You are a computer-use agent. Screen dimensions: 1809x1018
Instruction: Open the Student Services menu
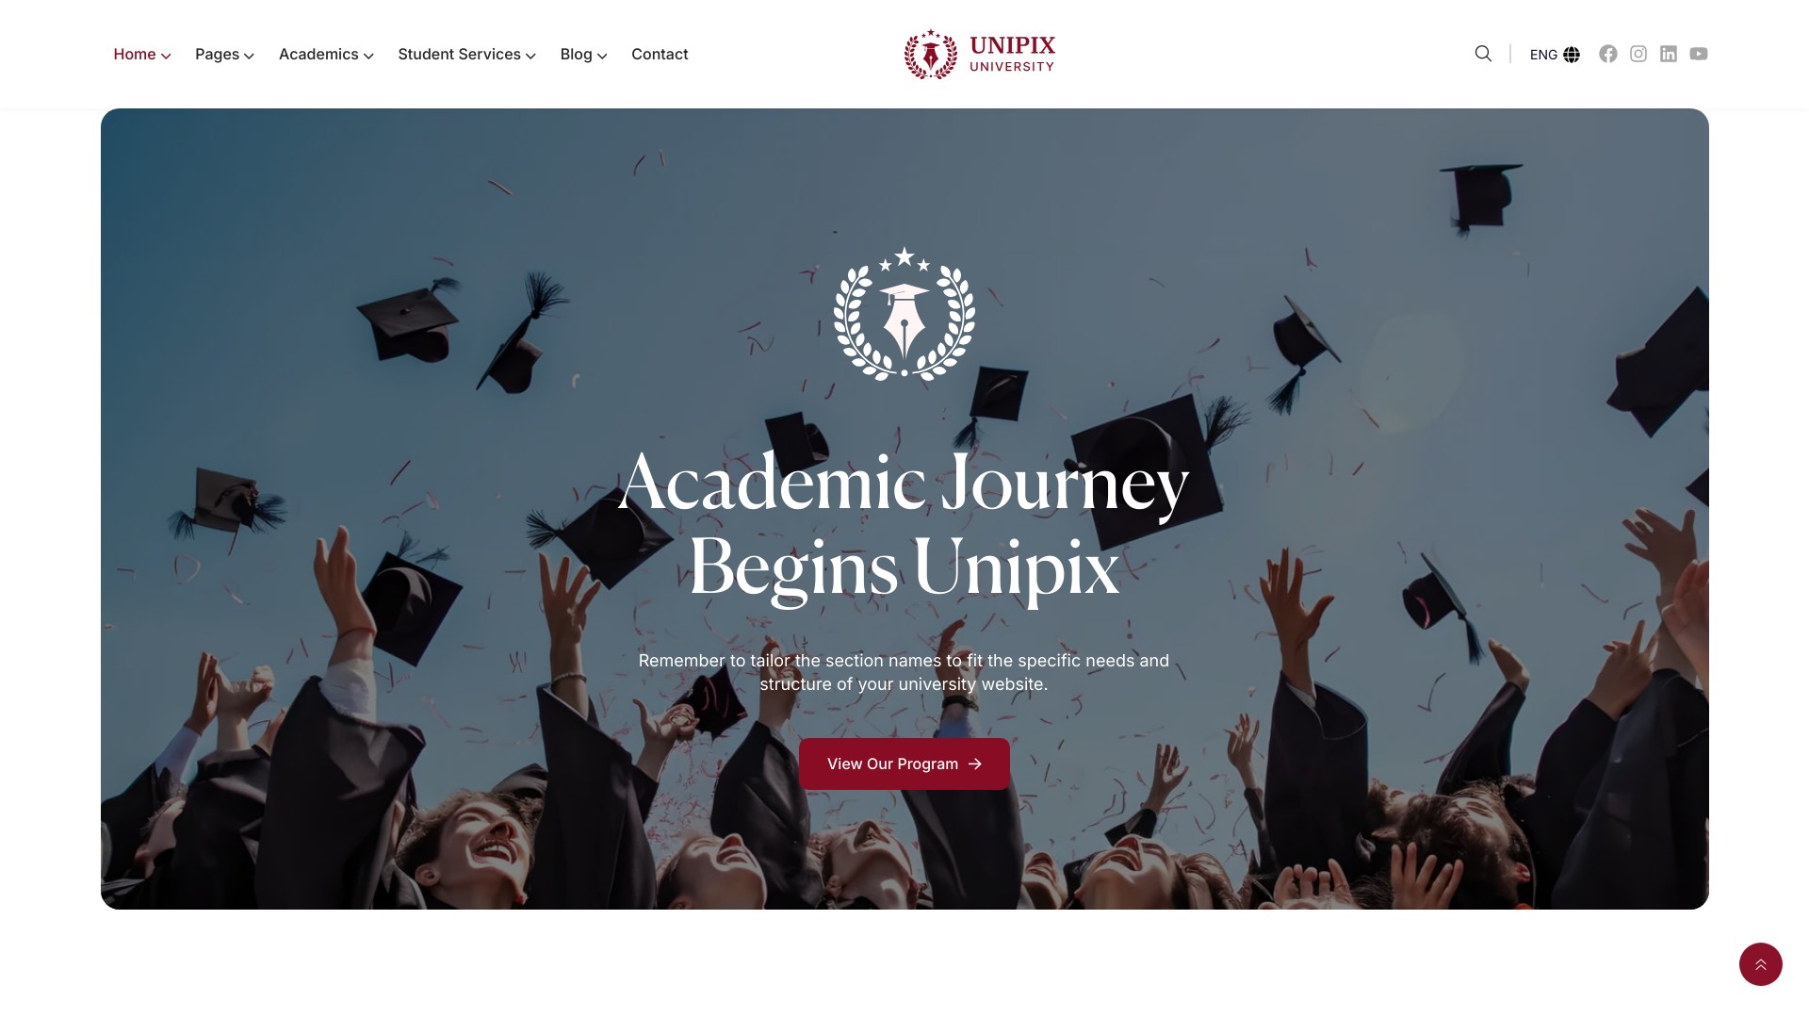(466, 55)
